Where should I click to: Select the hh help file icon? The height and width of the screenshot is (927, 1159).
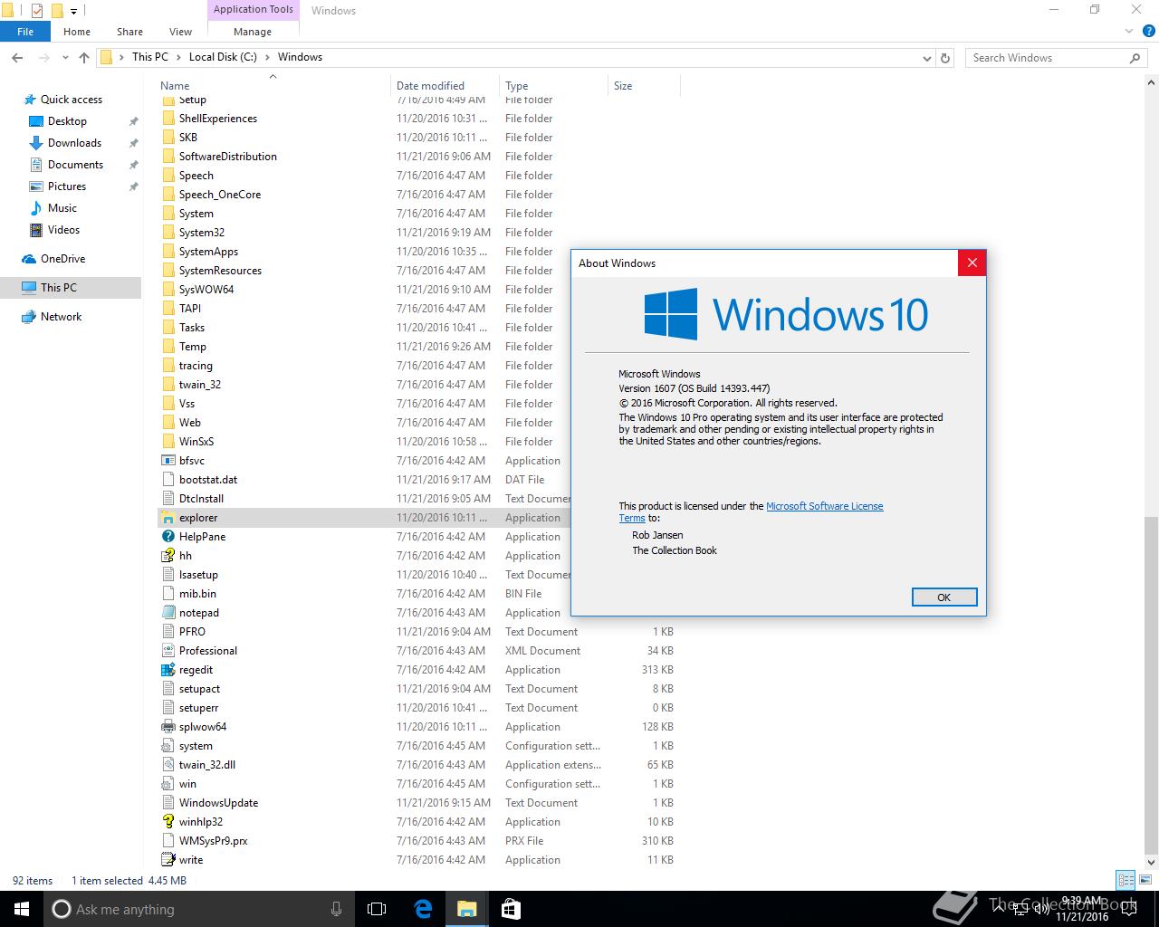tap(168, 556)
